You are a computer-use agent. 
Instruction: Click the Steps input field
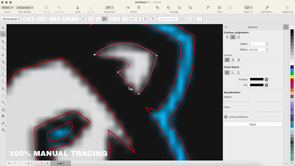(x=257, y=44)
